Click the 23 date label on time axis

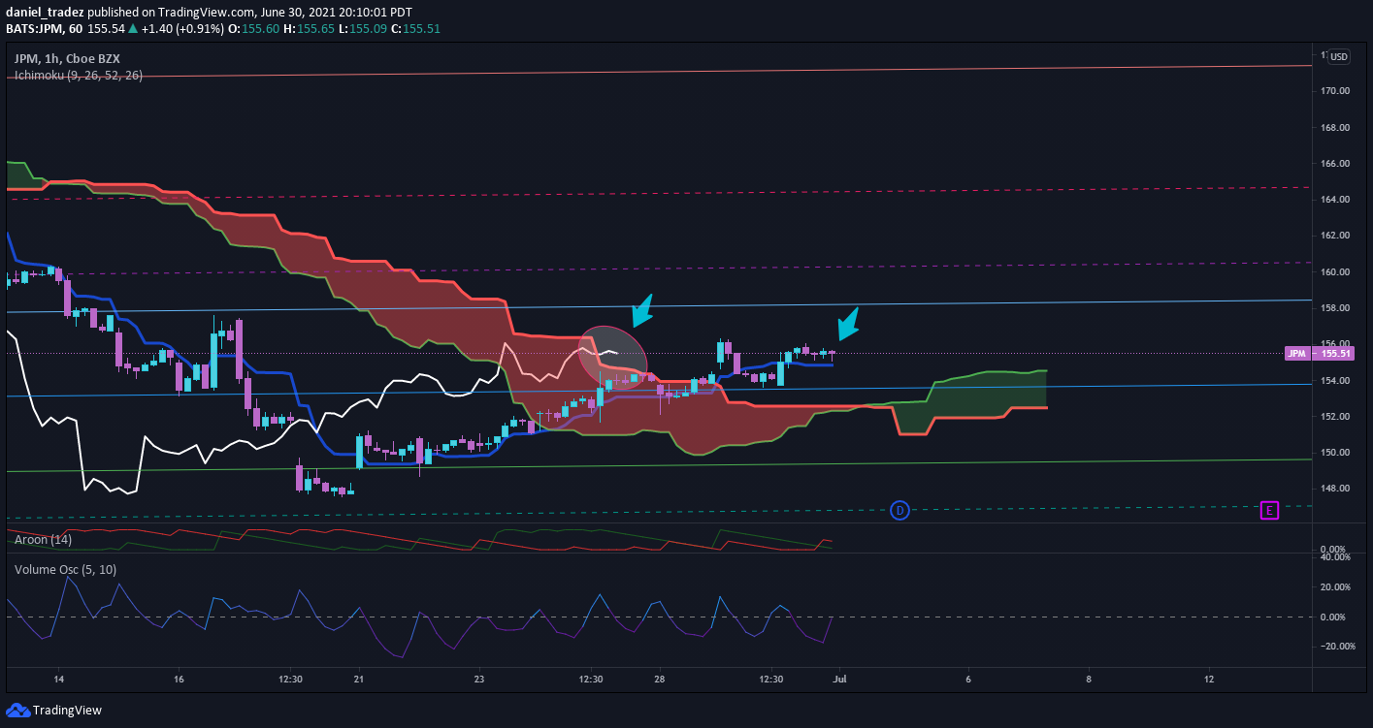[479, 679]
